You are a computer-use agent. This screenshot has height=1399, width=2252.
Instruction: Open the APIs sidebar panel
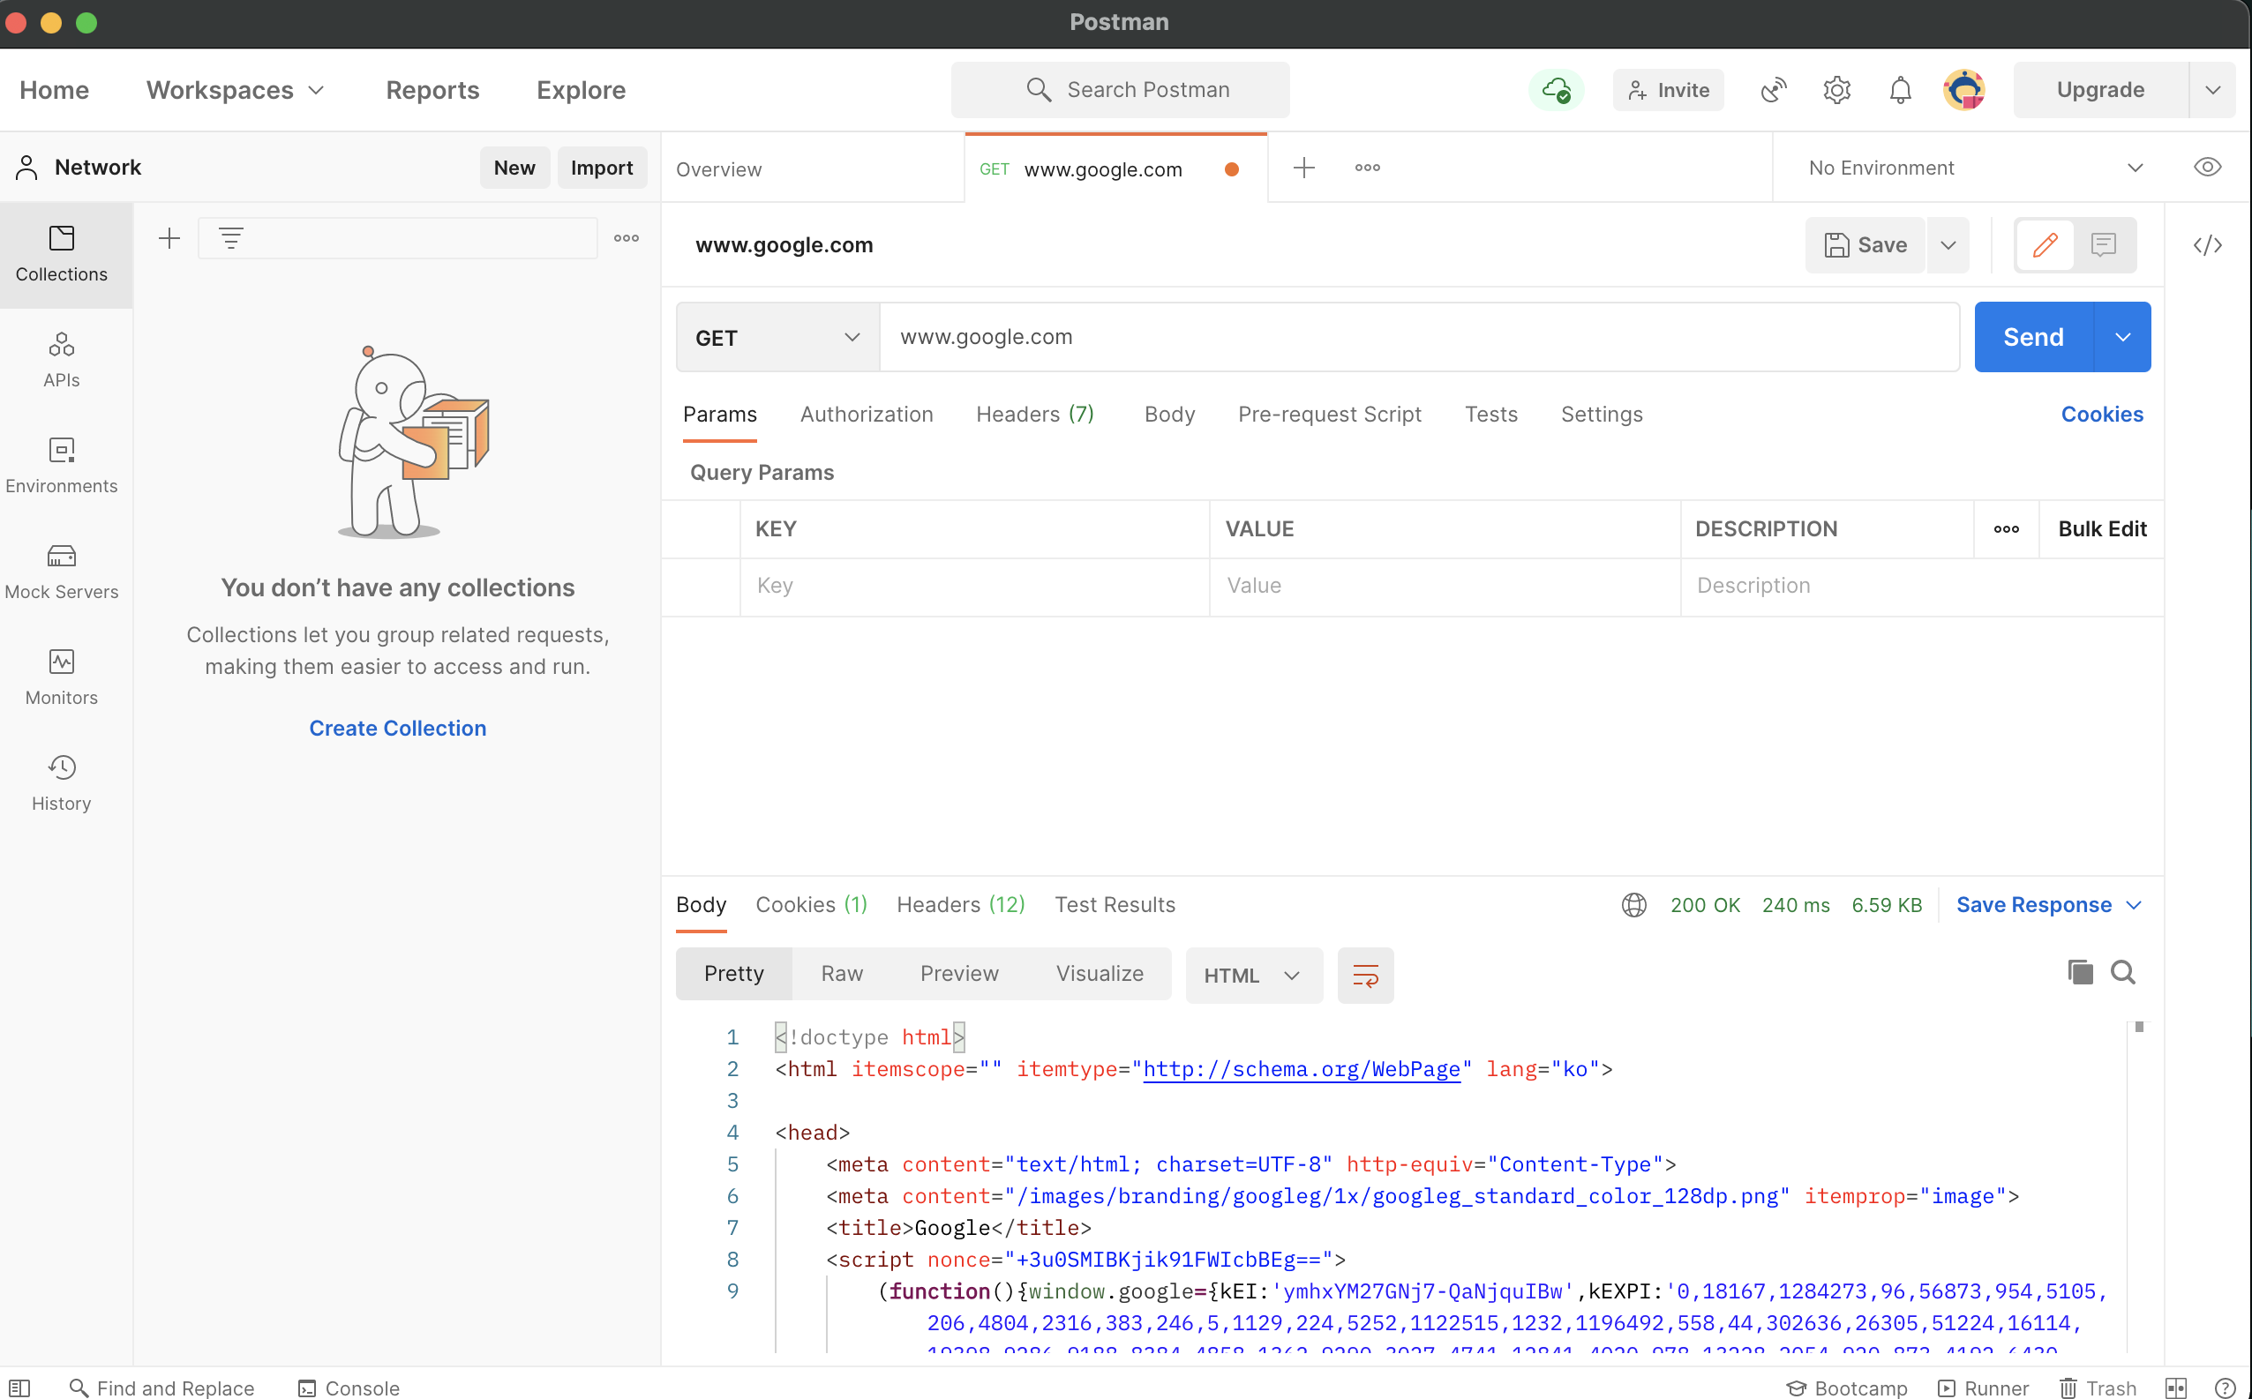coord(61,360)
